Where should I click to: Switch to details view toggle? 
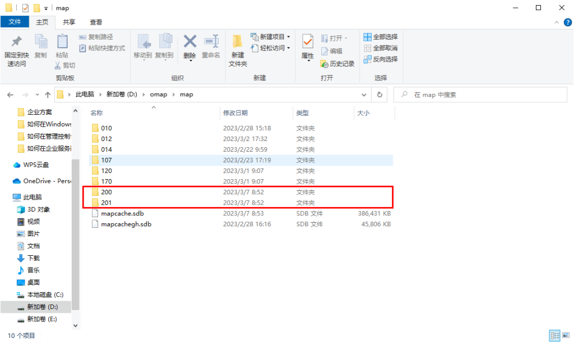(x=554, y=335)
